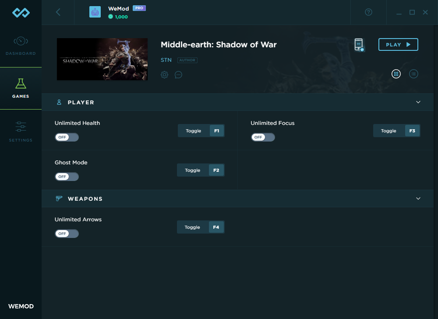Maximize the WeMod window

412,12
